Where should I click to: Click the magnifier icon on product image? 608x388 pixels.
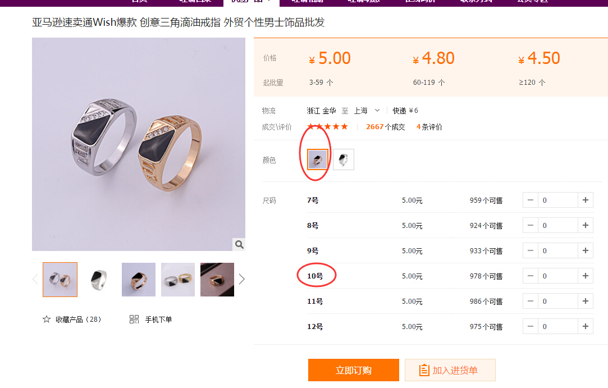coord(239,244)
